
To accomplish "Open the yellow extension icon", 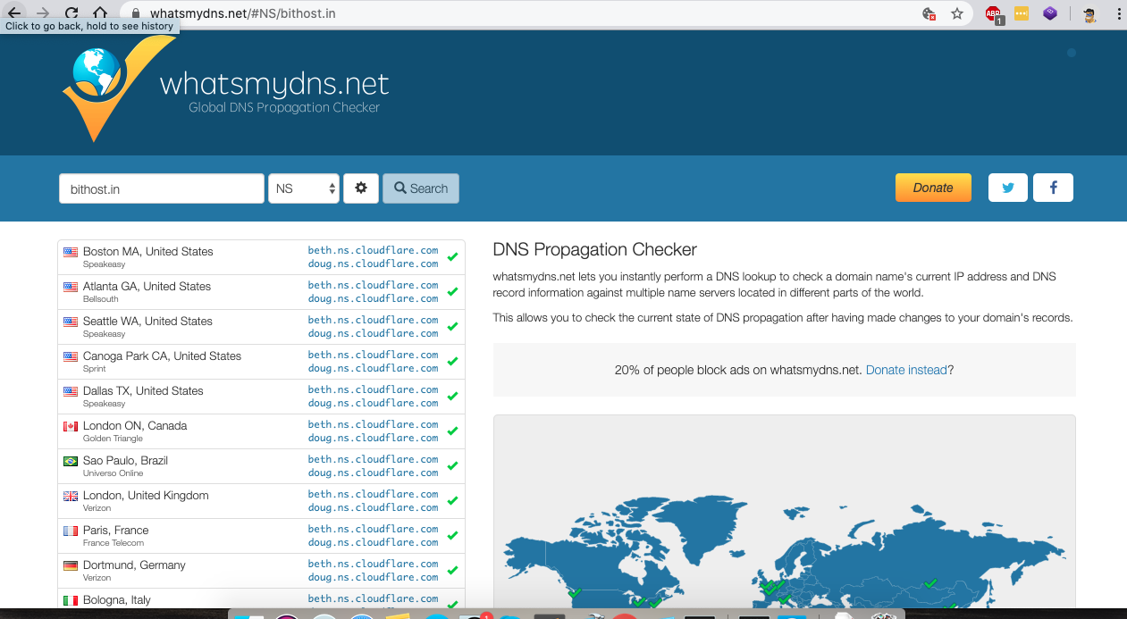I will pyautogui.click(x=1022, y=13).
